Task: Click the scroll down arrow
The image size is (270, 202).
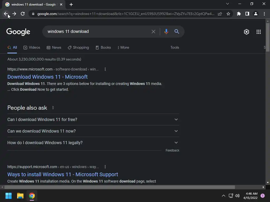Action: tap(268, 183)
